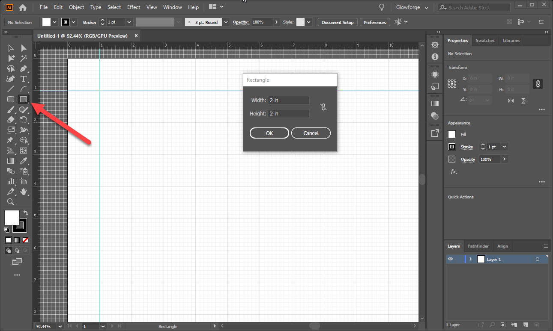The height and width of the screenshot is (331, 553).
Task: Open the Window menu
Action: click(x=173, y=7)
